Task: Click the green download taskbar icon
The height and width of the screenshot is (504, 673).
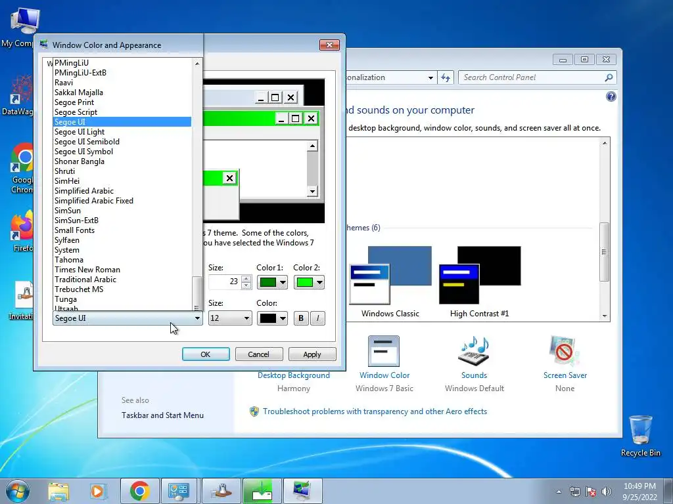Action: tap(262, 491)
